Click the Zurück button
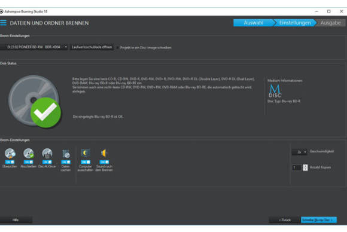The height and width of the screenshot is (232, 347). click(285, 220)
